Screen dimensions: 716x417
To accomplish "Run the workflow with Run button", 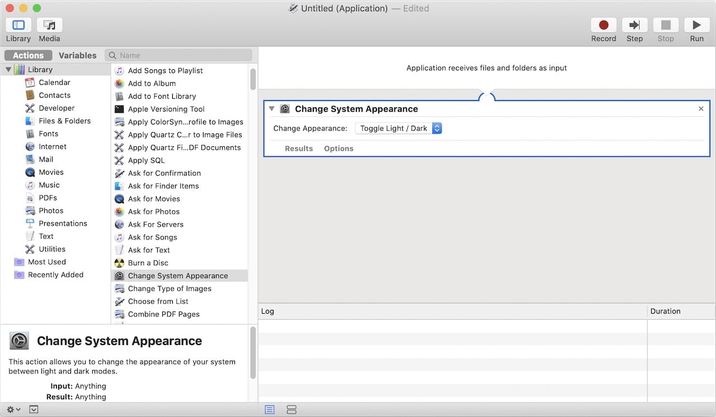I will tap(696, 26).
